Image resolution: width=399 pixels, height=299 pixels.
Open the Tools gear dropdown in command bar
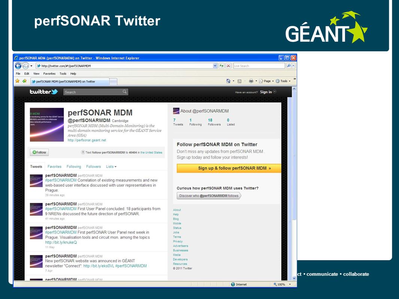(x=283, y=81)
